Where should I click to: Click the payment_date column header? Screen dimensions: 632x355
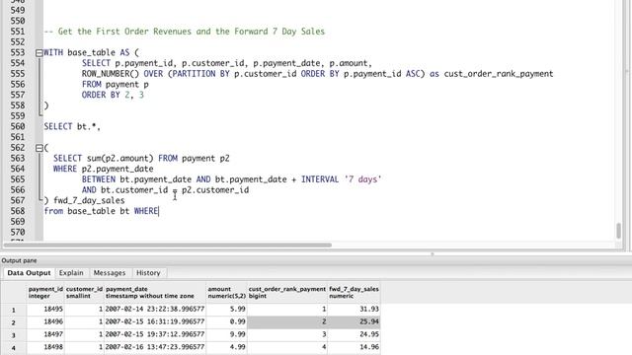point(155,292)
